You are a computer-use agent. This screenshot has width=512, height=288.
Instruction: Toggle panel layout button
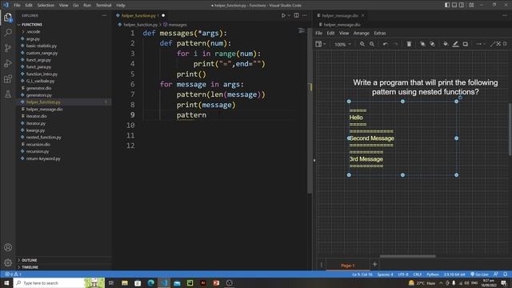point(454,5)
